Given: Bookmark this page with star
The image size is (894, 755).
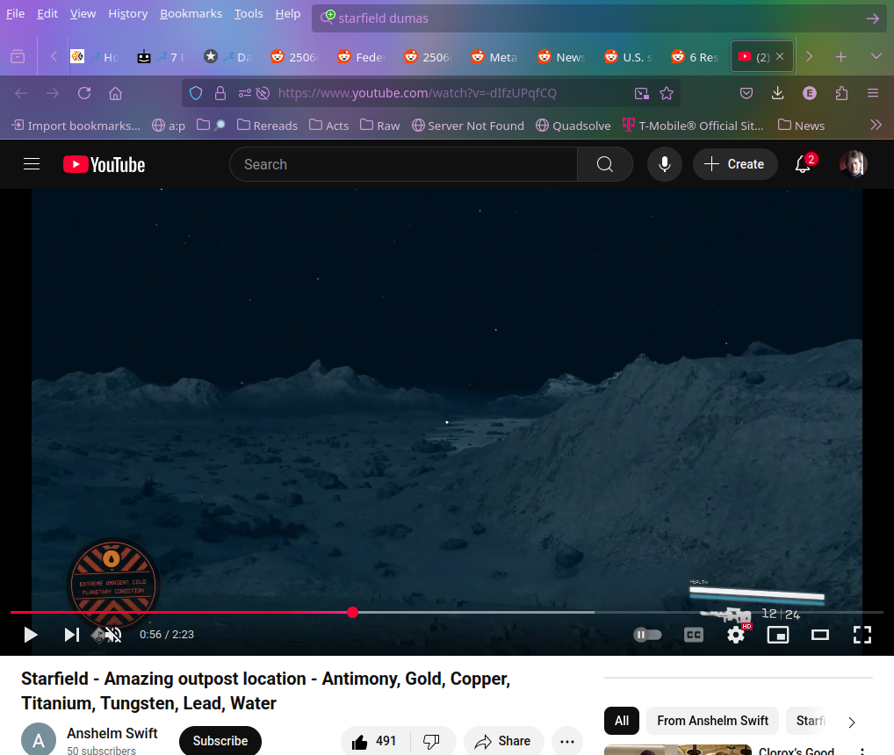Looking at the screenshot, I should click(x=667, y=93).
